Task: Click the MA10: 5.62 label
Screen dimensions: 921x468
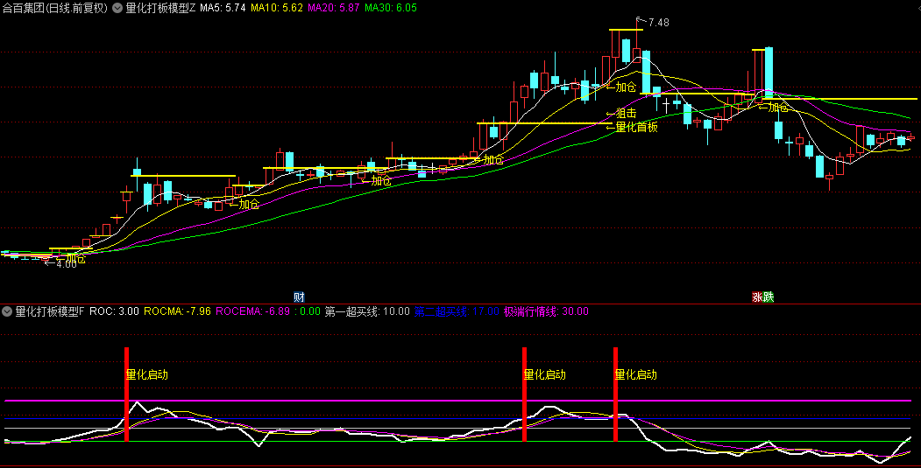Action: pos(277,8)
